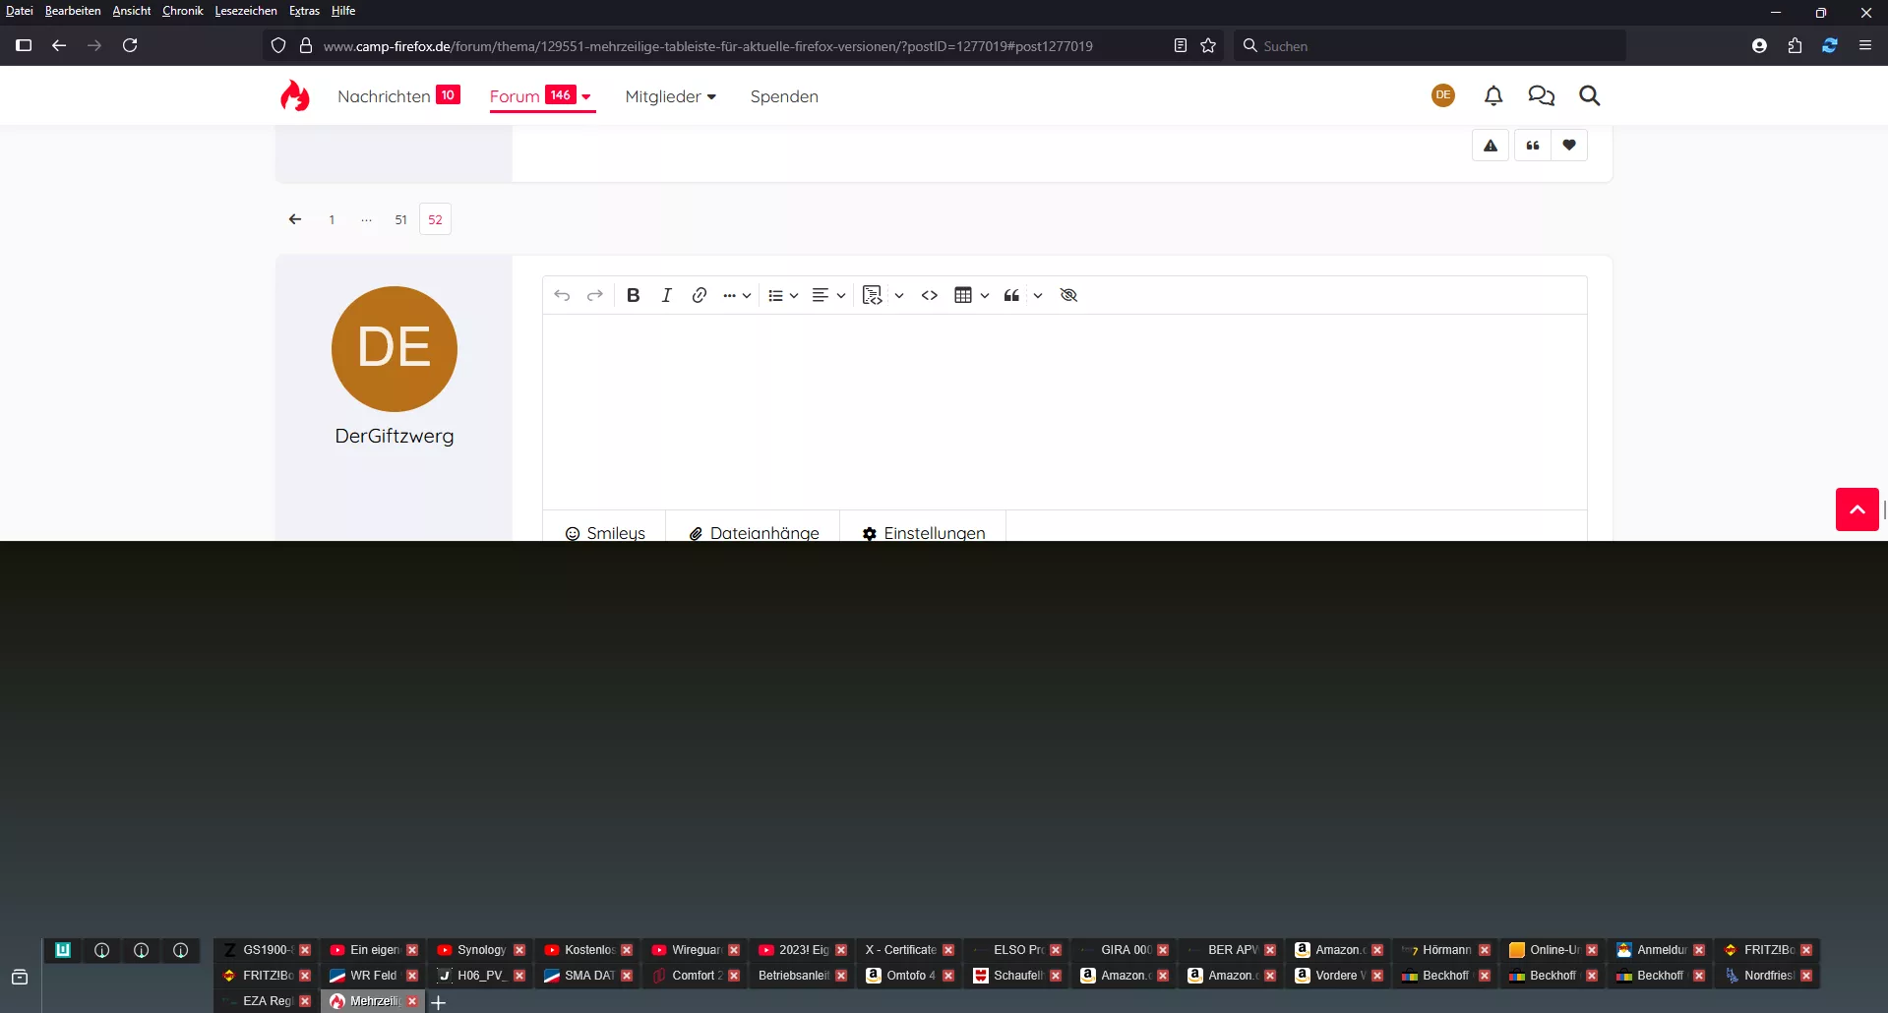1888x1013 pixels.
Task: Open notifications bell in forum header
Action: coord(1493,95)
